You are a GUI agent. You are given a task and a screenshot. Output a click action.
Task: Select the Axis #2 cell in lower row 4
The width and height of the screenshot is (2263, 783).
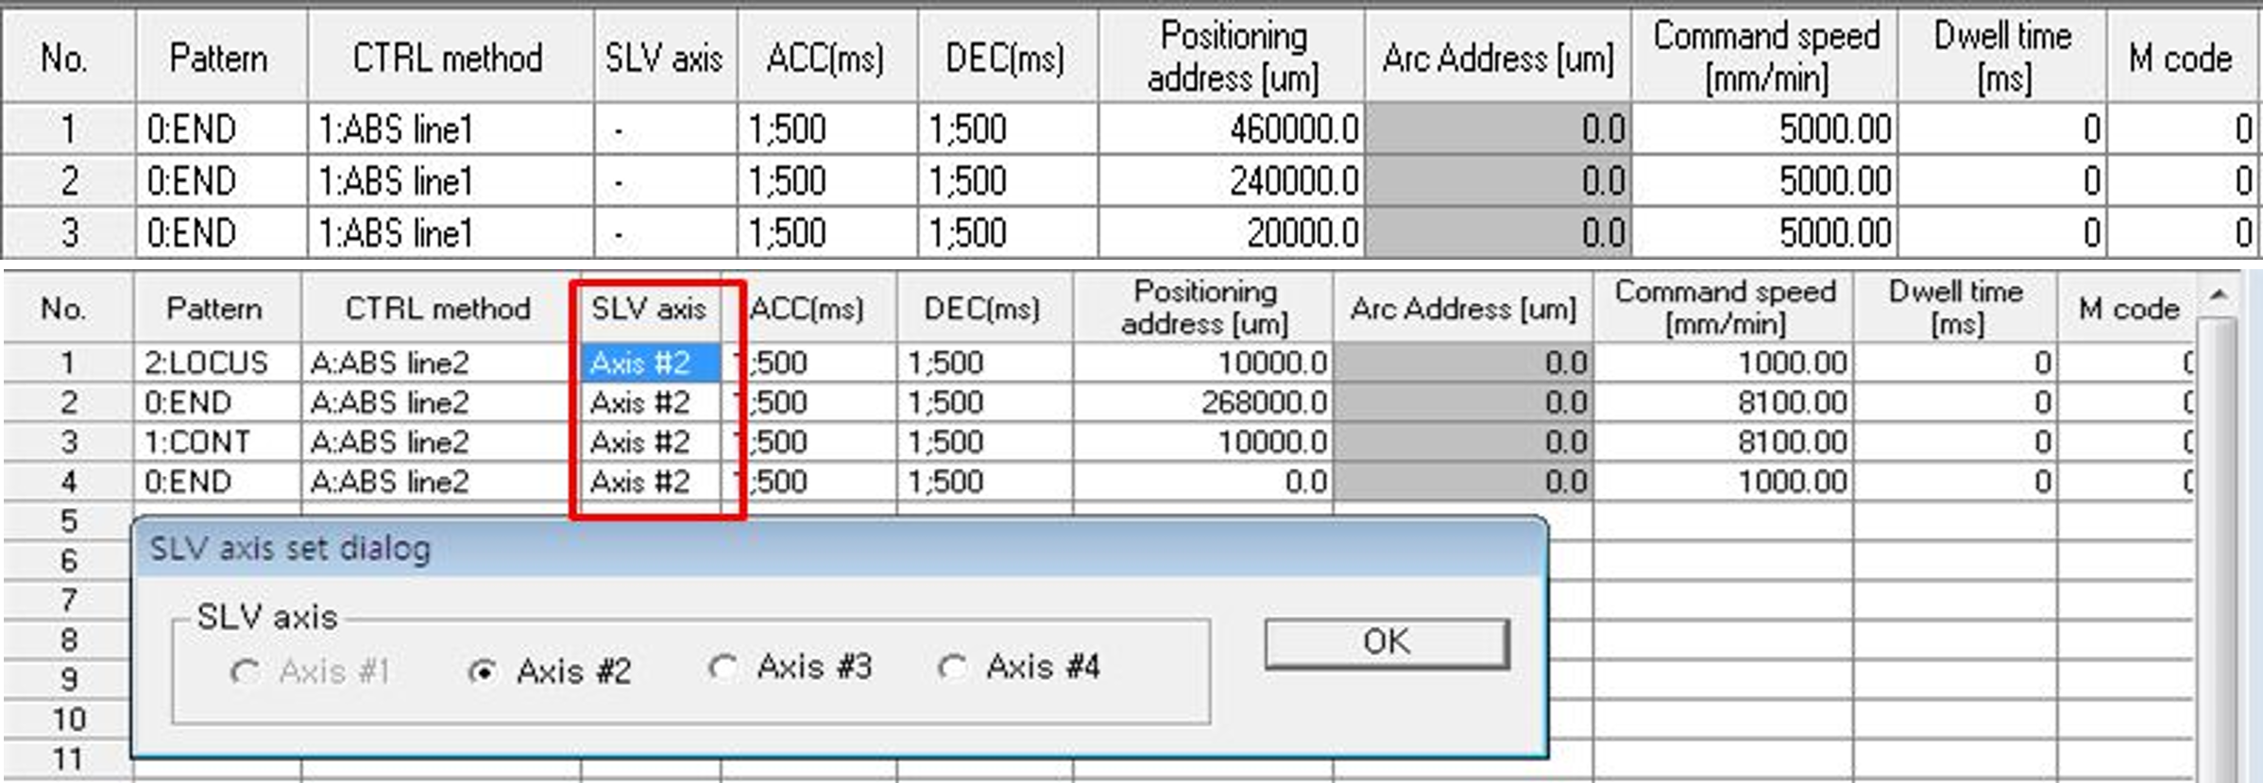[x=651, y=482]
